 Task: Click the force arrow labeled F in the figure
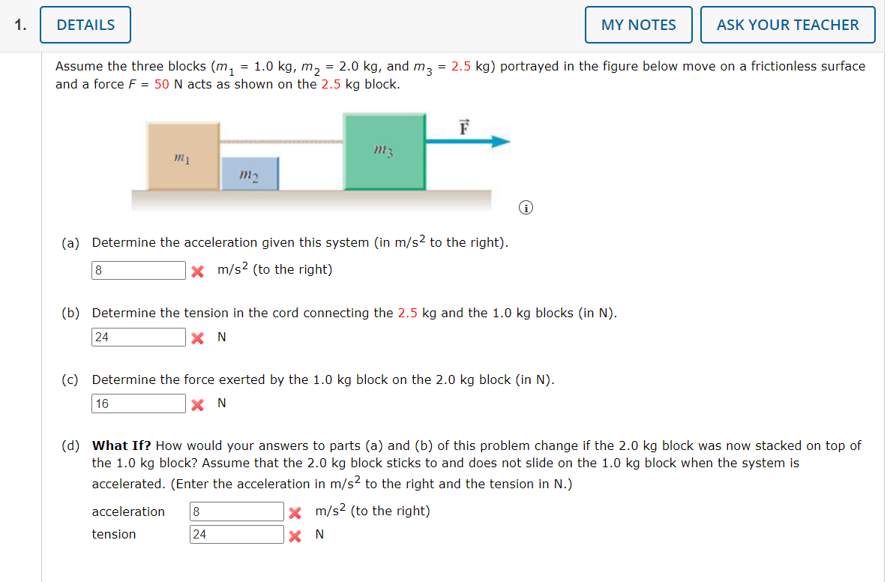coord(469,140)
